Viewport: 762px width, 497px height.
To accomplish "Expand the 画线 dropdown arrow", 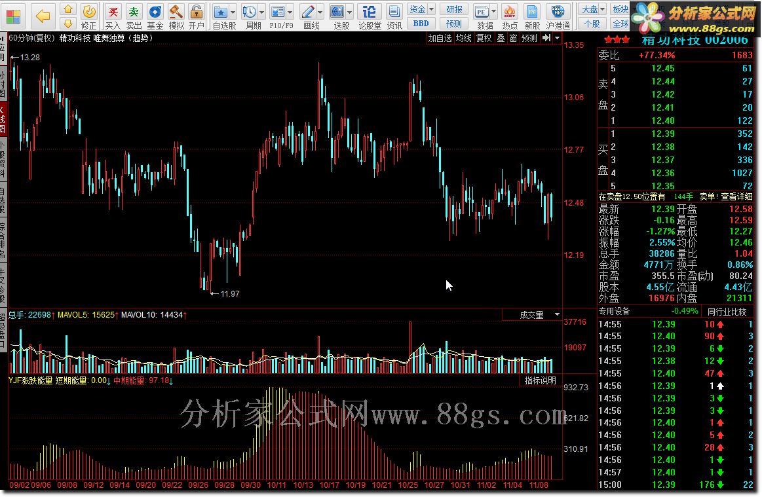I will tap(320, 12).
